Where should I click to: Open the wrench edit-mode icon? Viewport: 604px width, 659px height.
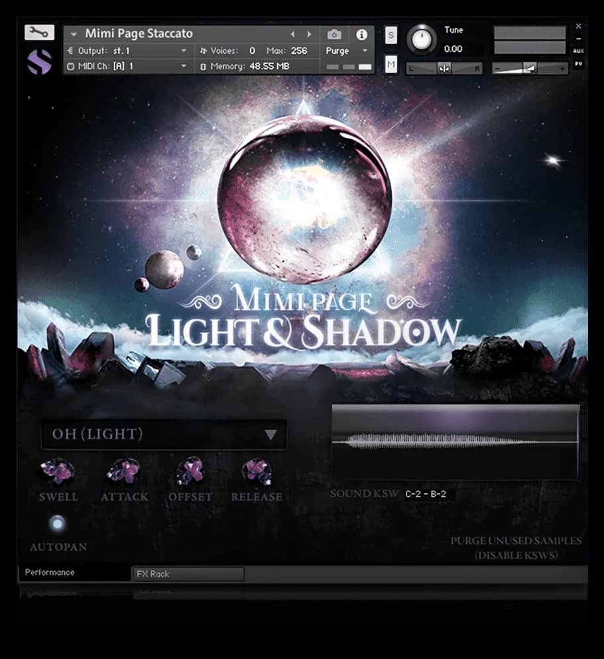click(x=39, y=32)
